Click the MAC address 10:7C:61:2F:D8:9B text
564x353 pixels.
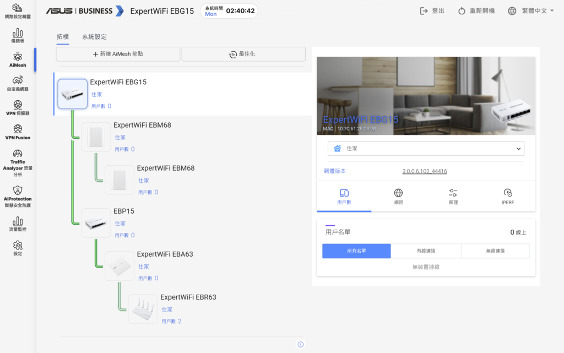[356, 129]
